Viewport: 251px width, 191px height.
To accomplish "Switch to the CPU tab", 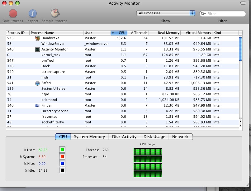I will (63, 136).
